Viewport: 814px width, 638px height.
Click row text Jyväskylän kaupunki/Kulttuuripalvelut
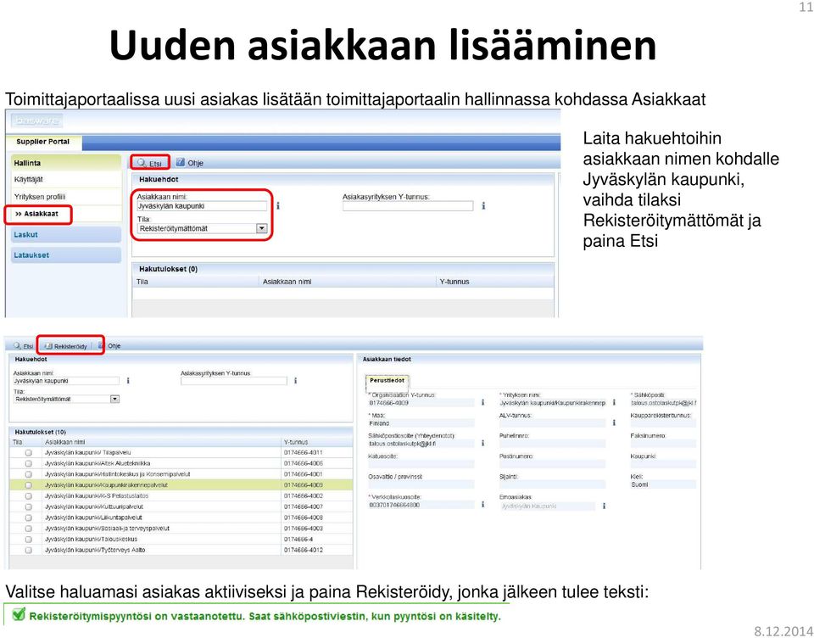(x=94, y=506)
